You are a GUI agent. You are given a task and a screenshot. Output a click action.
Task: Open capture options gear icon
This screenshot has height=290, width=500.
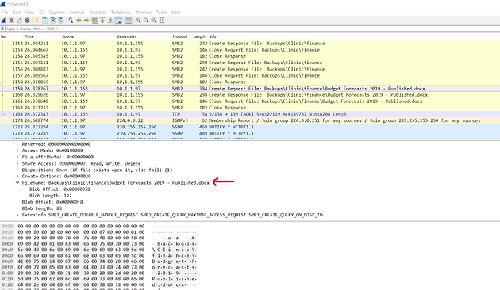[28, 21]
